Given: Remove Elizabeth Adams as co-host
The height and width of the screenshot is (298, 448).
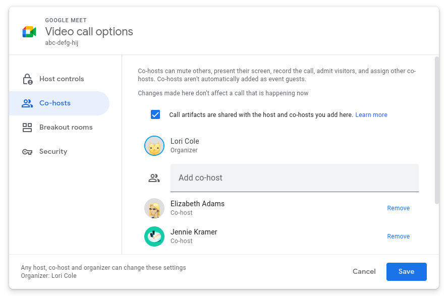Looking at the screenshot, I should tap(398, 208).
